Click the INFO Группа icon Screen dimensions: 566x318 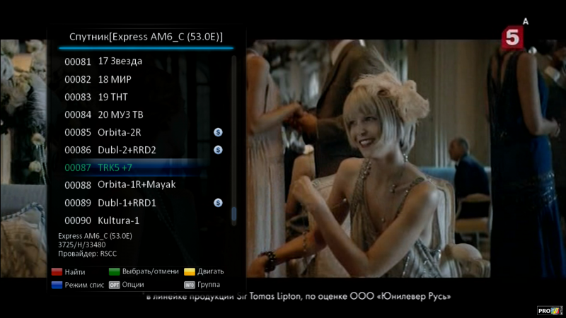point(189,285)
